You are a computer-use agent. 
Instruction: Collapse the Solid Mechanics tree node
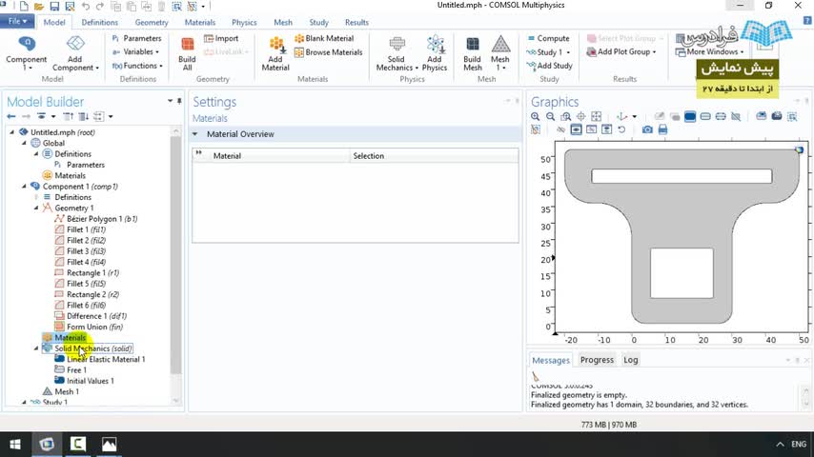point(36,348)
